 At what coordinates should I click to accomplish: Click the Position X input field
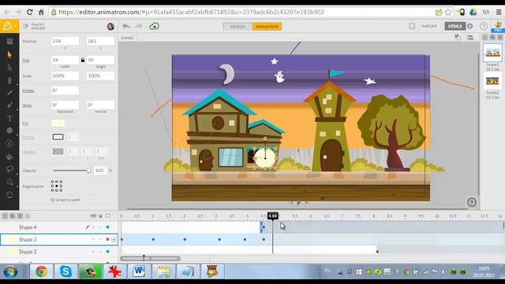65,41
